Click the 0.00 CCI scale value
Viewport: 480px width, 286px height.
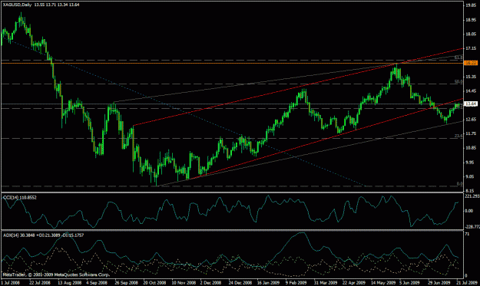469,211
